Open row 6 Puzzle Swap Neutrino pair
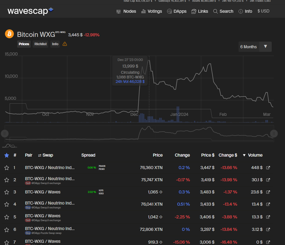Viewport: 285px width, 245px height. tap(50, 229)
